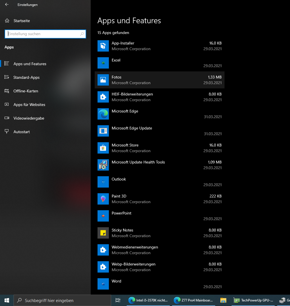Viewport: 290px width, 306px height.
Task: Click the Videowiedergabe camera icon
Action: (x=7, y=118)
